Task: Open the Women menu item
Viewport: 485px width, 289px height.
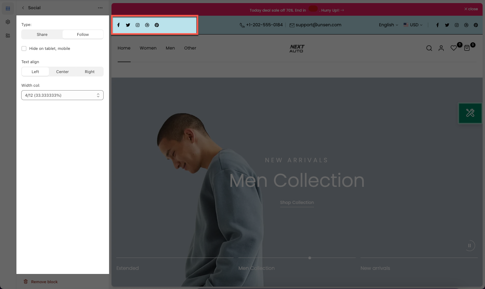Action: click(148, 48)
